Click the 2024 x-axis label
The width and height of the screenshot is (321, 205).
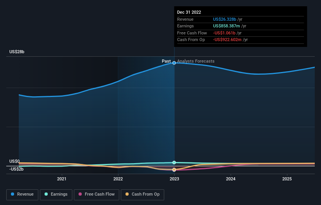pos(231,179)
